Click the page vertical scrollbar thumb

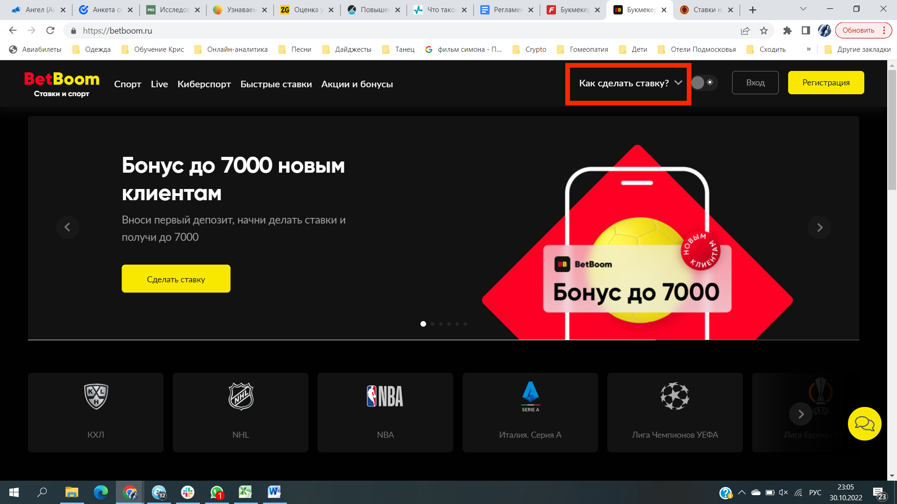point(892,130)
